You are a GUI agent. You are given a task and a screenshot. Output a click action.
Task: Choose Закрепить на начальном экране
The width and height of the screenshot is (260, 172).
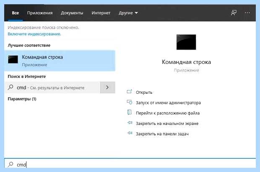[x=167, y=124]
